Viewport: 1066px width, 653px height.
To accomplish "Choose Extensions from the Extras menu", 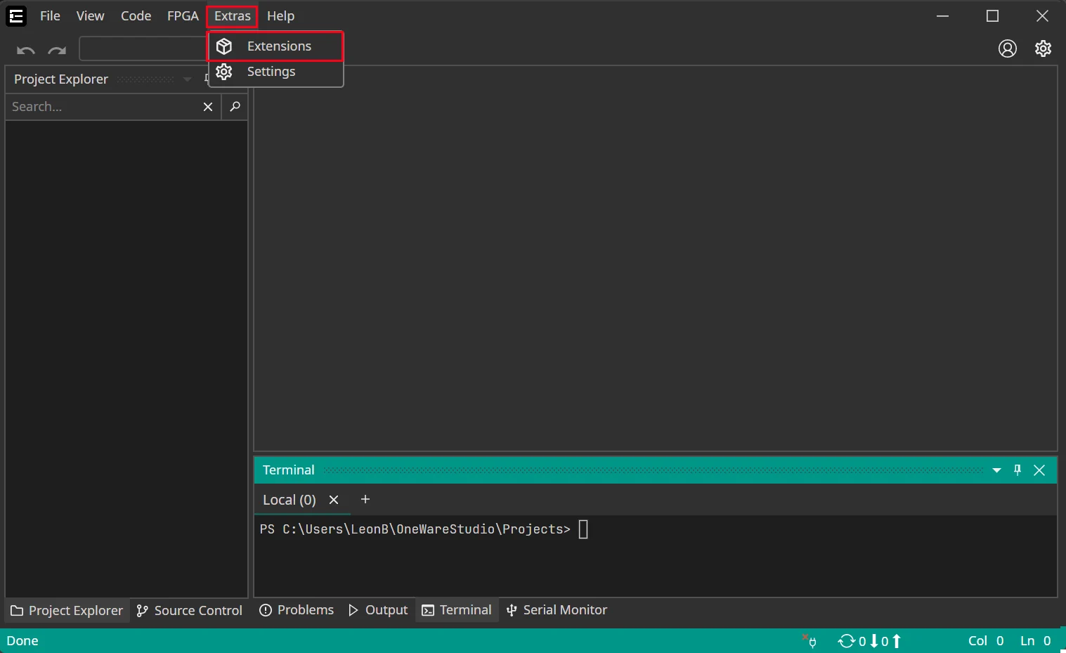I will [x=278, y=46].
